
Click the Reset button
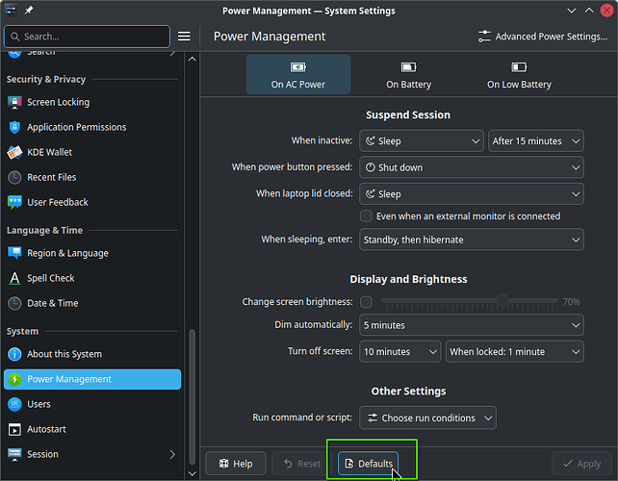[302, 464]
